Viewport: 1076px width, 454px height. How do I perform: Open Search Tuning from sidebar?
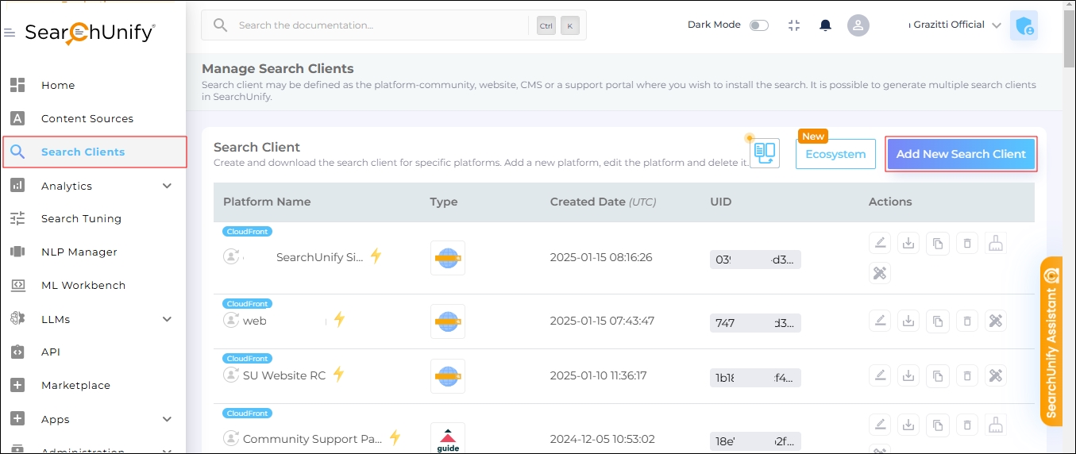pyautogui.click(x=81, y=218)
